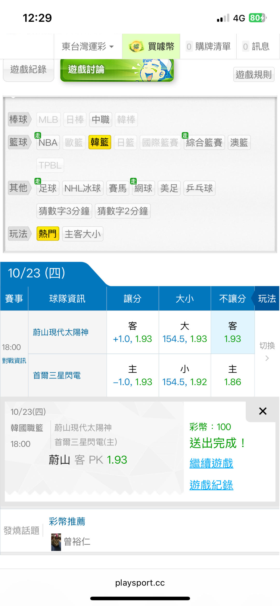The image size is (280, 606).
Task: Open the 購牌清單 menu item
Action: tap(208, 47)
